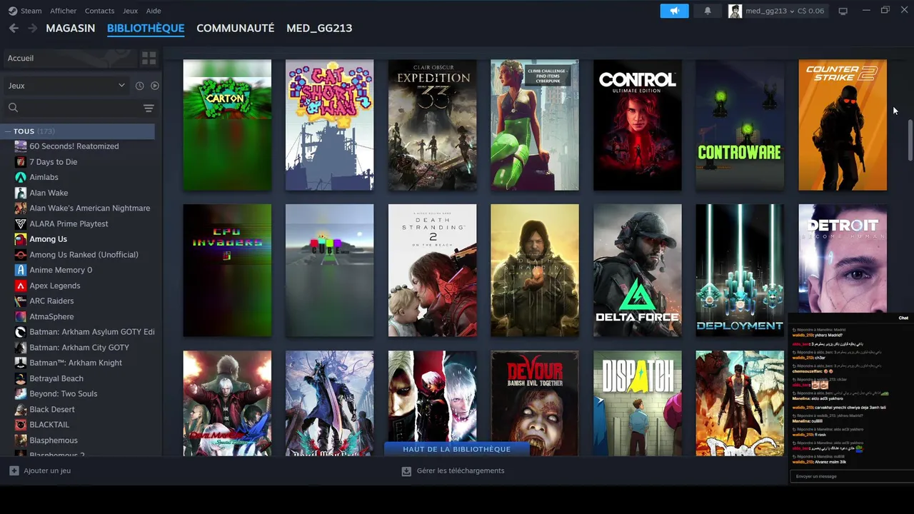Open Clair Obscur Expedition 33 cover
Screen dimensions: 914x514
pyautogui.click(x=432, y=125)
